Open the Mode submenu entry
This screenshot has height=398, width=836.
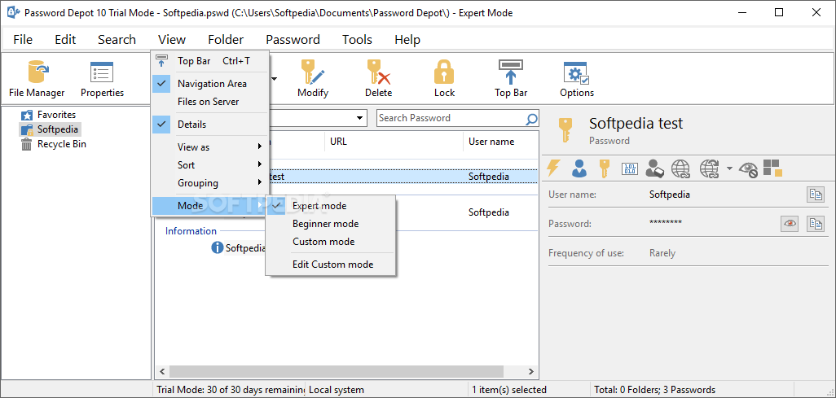pyautogui.click(x=209, y=206)
